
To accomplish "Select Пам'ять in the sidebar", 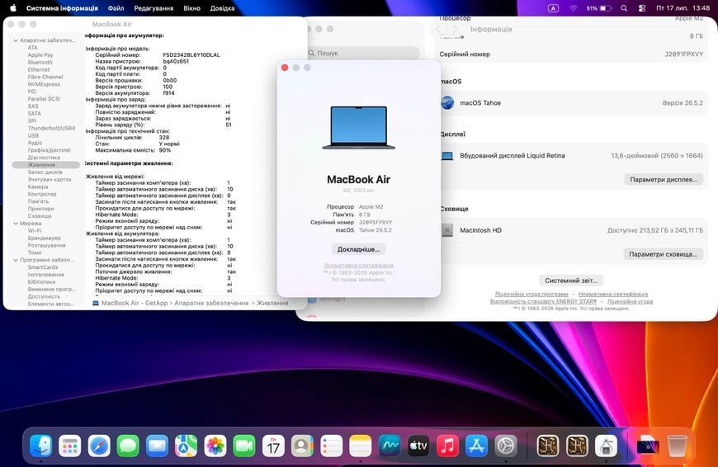I will coord(38,201).
